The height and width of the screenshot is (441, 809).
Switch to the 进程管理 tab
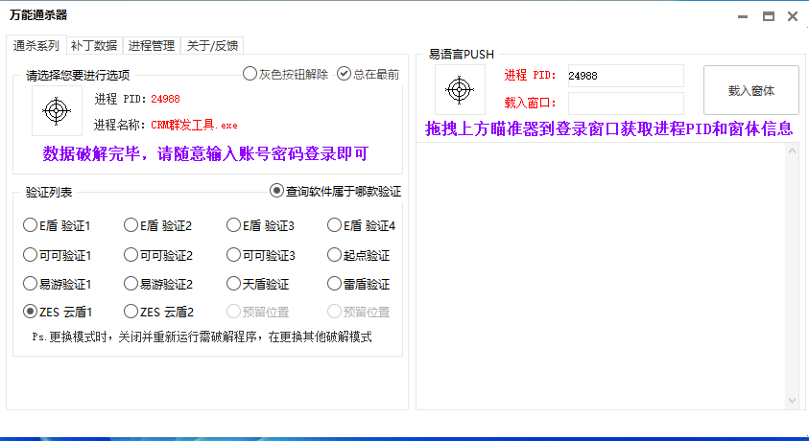click(152, 45)
